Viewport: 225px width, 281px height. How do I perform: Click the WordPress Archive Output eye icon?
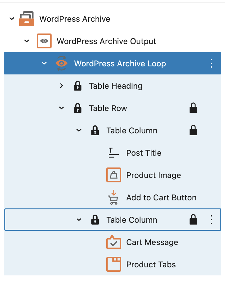(44, 41)
